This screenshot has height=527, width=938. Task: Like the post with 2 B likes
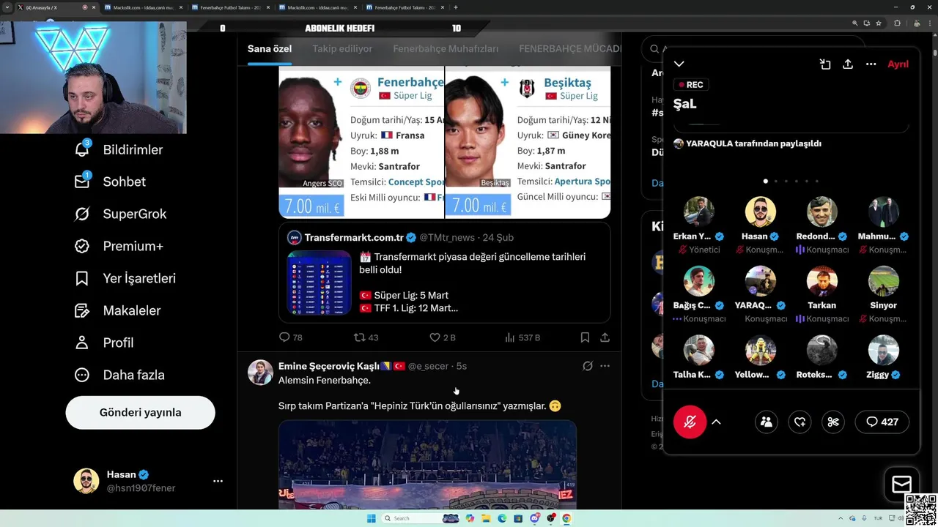pos(442,337)
